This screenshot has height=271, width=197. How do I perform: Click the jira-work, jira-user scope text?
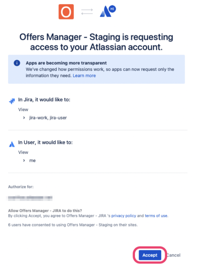click(x=48, y=118)
